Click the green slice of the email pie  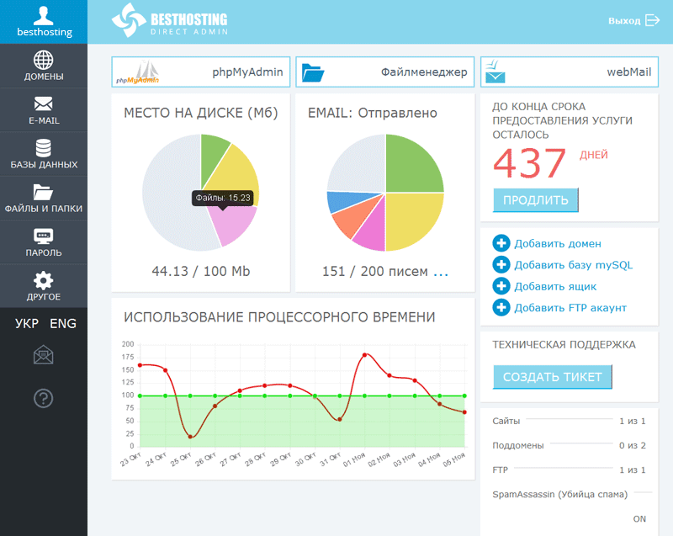click(410, 167)
